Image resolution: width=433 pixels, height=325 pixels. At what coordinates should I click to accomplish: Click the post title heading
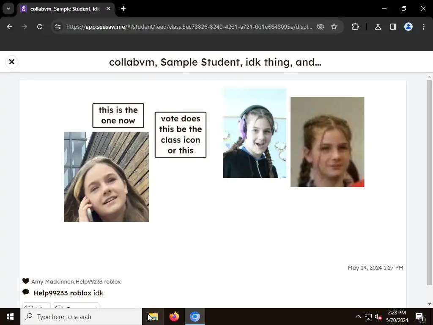[215, 62]
